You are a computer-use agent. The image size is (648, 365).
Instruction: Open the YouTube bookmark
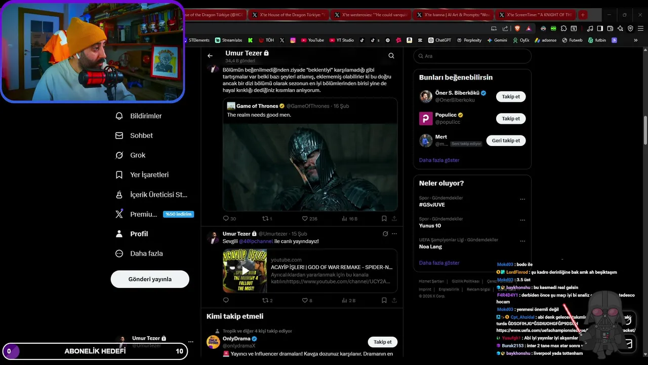(x=312, y=40)
